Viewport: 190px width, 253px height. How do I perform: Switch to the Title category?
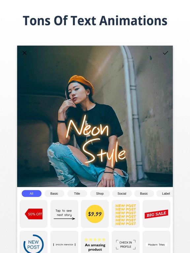coord(77,193)
